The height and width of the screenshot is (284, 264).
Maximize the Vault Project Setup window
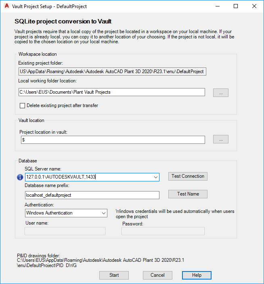(236, 6)
